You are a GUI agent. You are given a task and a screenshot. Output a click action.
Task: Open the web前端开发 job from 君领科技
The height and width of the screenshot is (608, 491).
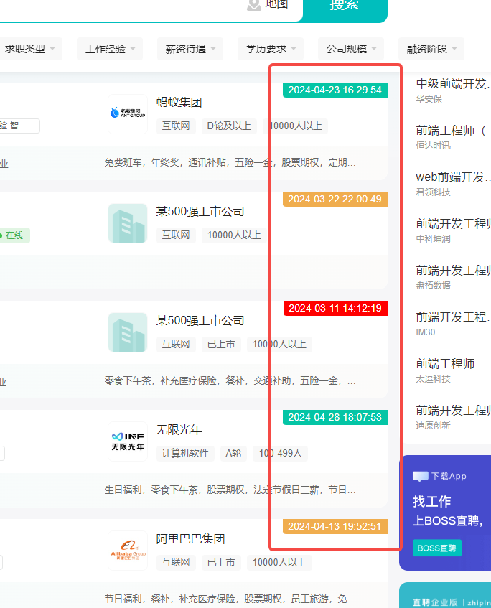453,177
